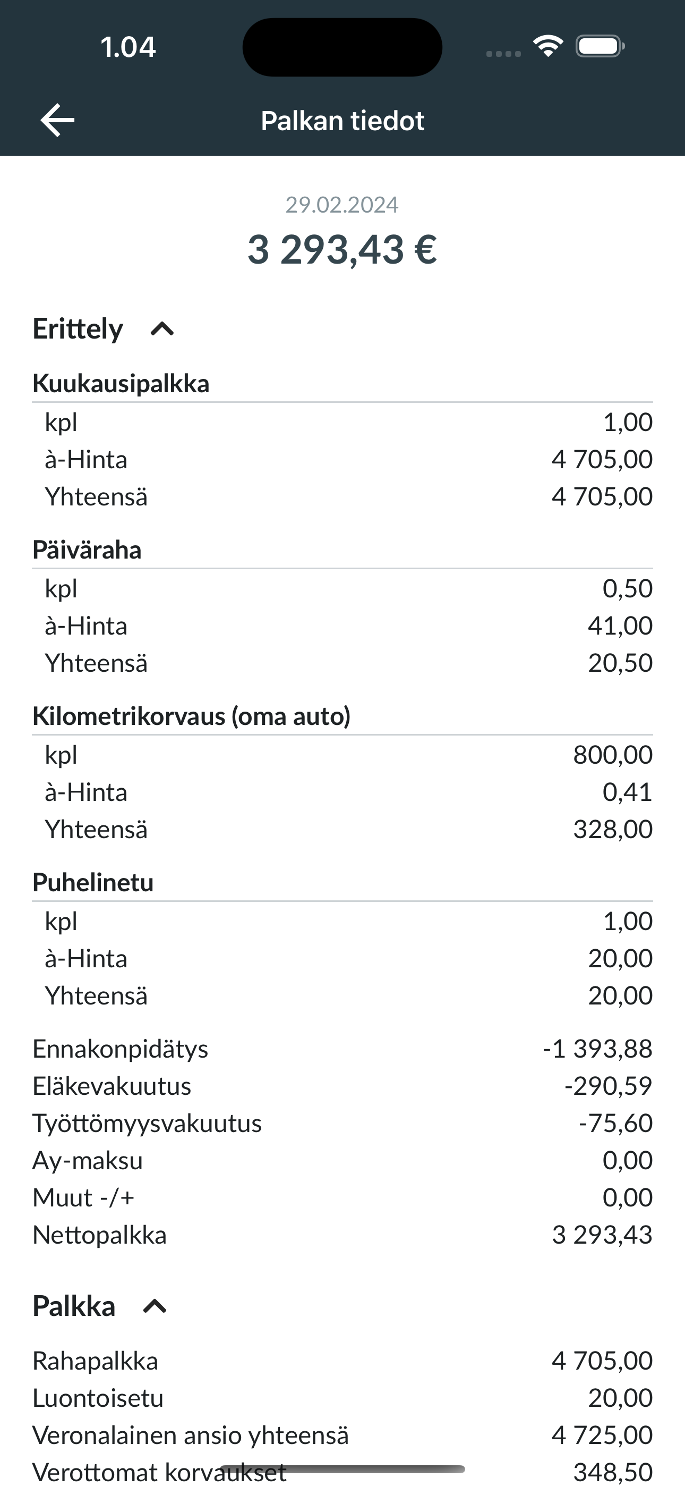Tap the back arrow icon
Image resolution: width=685 pixels, height=1486 pixels.
pos(58,121)
